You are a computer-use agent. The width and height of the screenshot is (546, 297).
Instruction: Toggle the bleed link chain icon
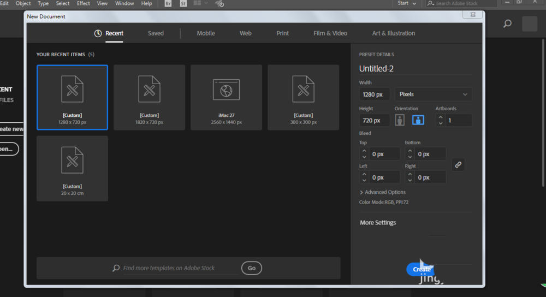(458, 165)
